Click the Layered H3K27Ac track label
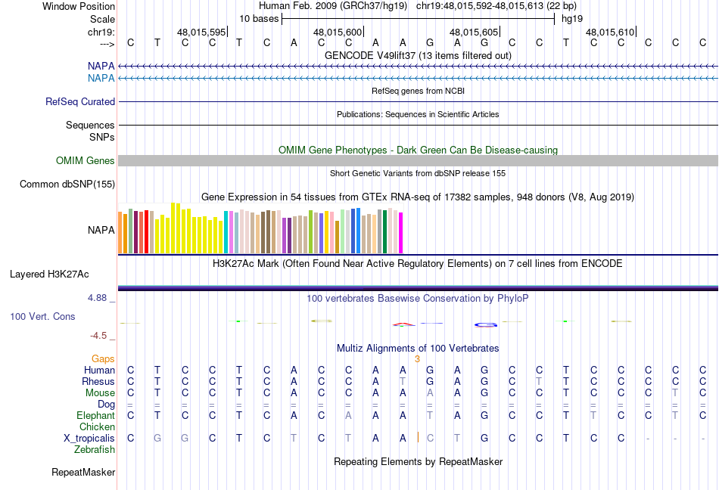719x490 pixels. (x=49, y=274)
